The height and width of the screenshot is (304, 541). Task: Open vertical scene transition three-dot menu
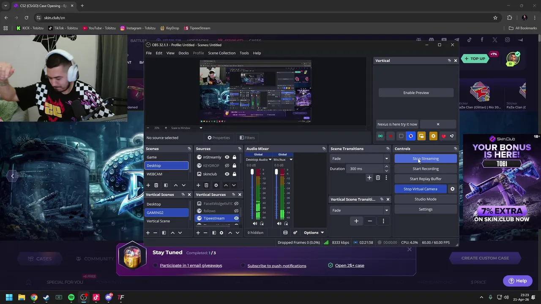(x=383, y=221)
